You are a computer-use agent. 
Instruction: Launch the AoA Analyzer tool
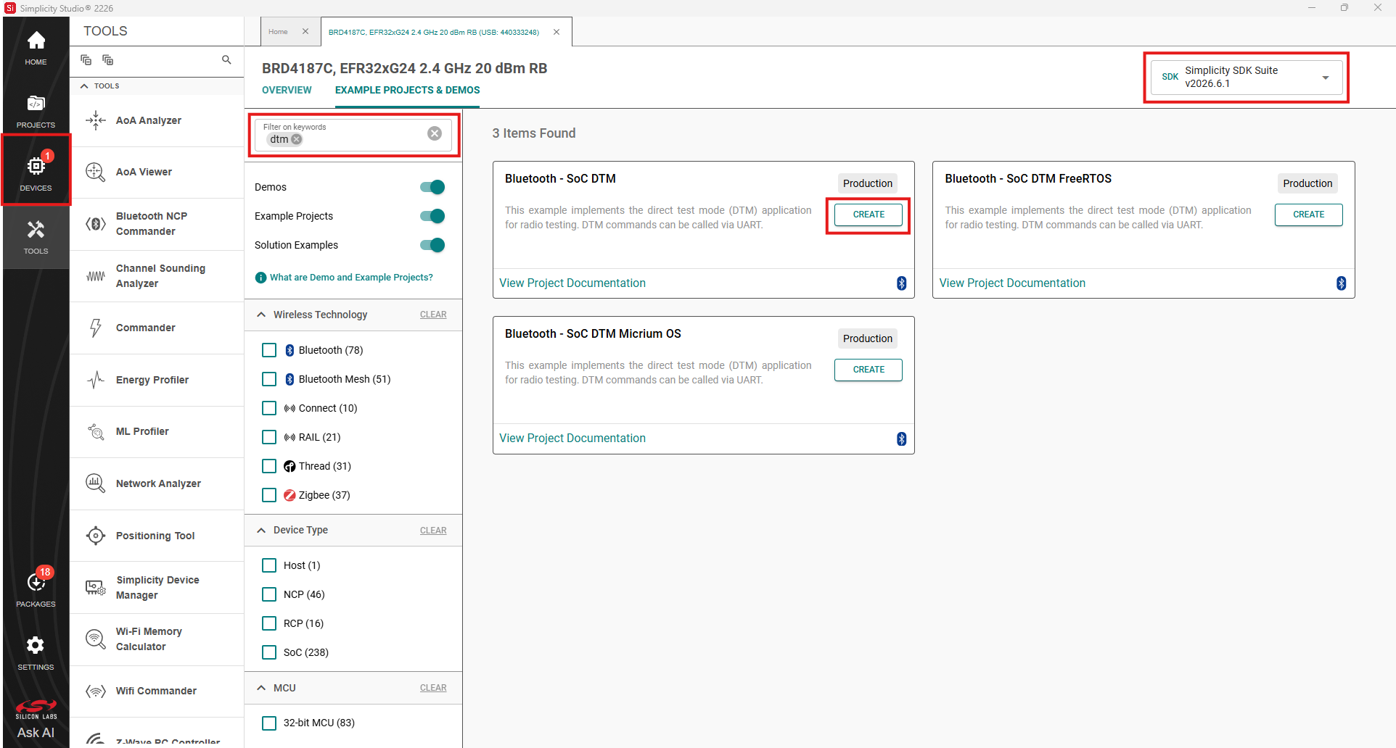[157, 120]
